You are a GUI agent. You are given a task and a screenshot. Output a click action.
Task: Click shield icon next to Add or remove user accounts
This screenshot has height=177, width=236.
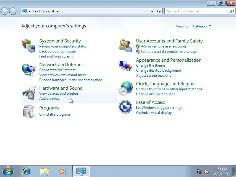tap(138, 46)
